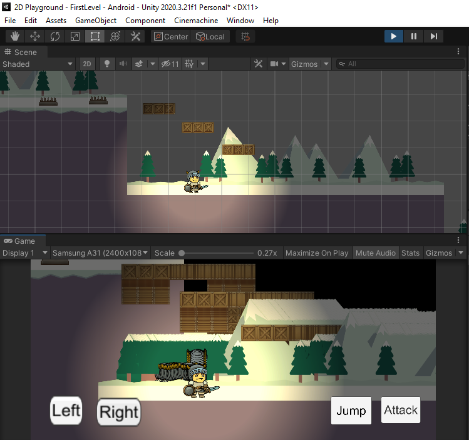Click the Play button

[x=394, y=36]
